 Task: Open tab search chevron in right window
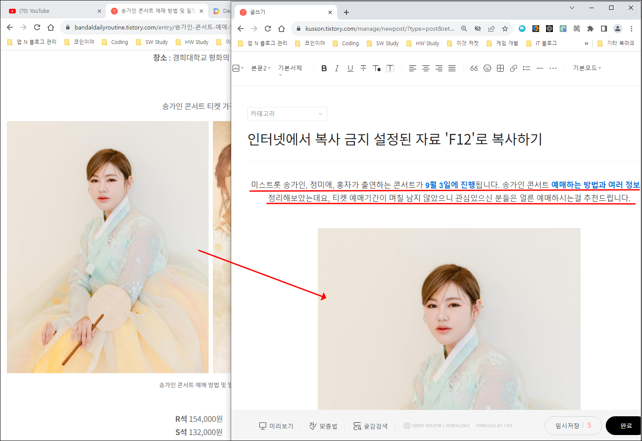[572, 8]
